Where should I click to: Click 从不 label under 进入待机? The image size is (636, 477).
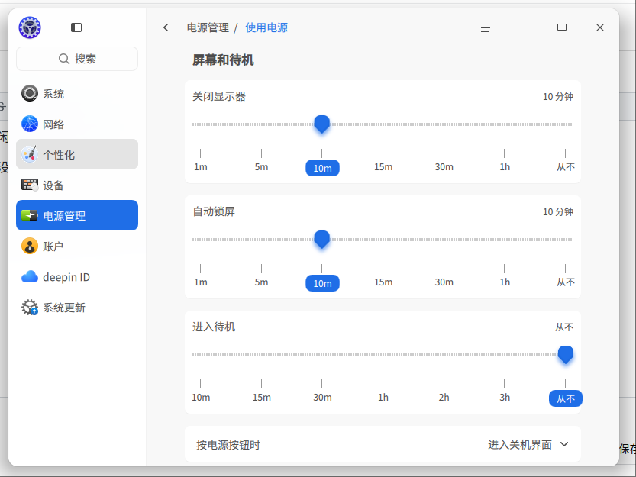566,398
